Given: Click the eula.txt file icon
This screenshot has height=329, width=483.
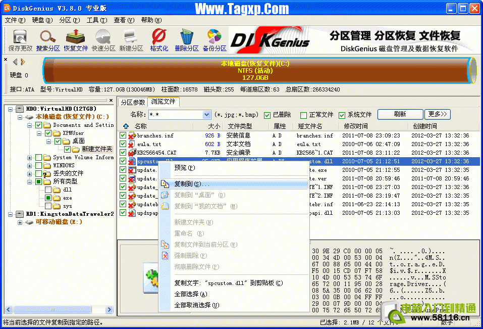Looking at the screenshot, I should pos(132,144).
